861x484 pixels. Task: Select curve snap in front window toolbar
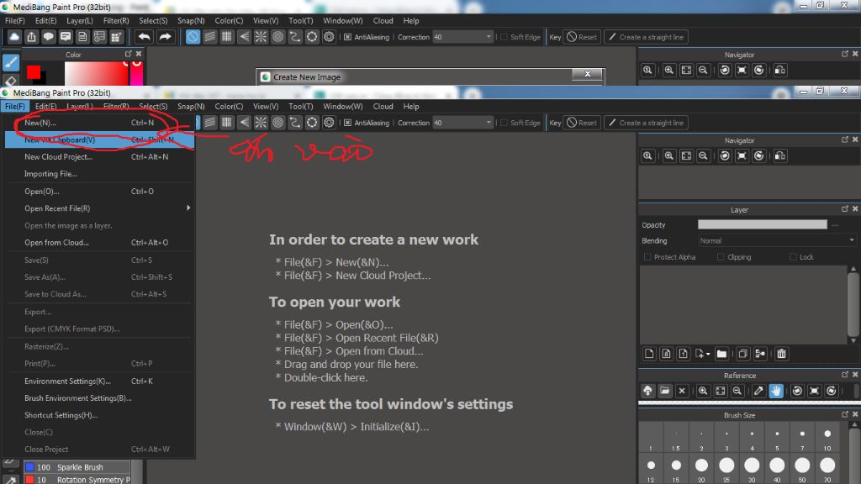coord(295,123)
